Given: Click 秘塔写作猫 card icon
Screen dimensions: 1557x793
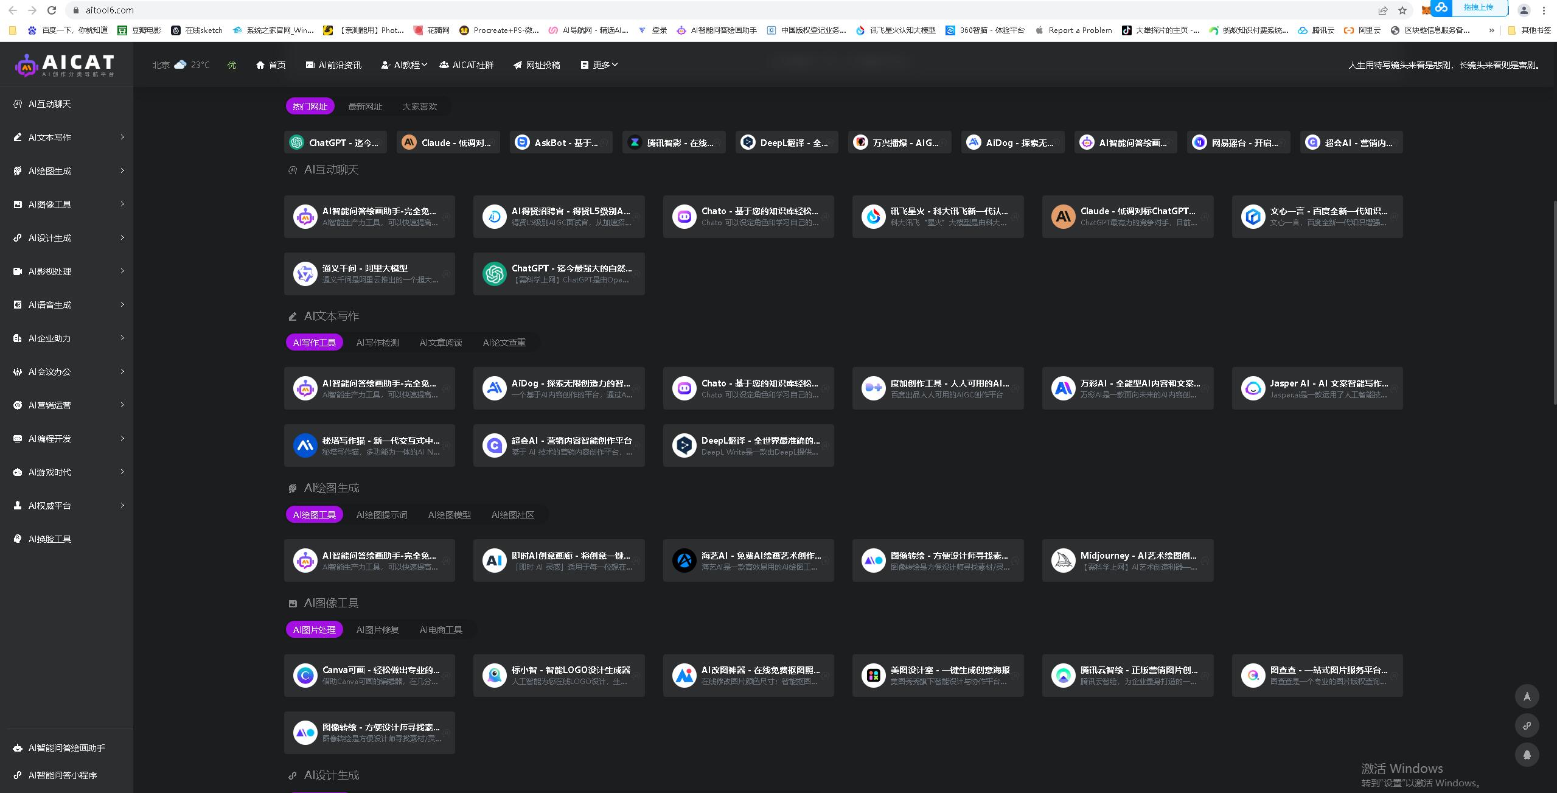Looking at the screenshot, I should pos(305,445).
